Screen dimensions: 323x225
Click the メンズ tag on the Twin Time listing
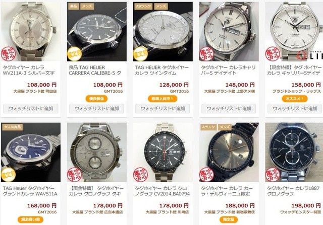coord(161,7)
